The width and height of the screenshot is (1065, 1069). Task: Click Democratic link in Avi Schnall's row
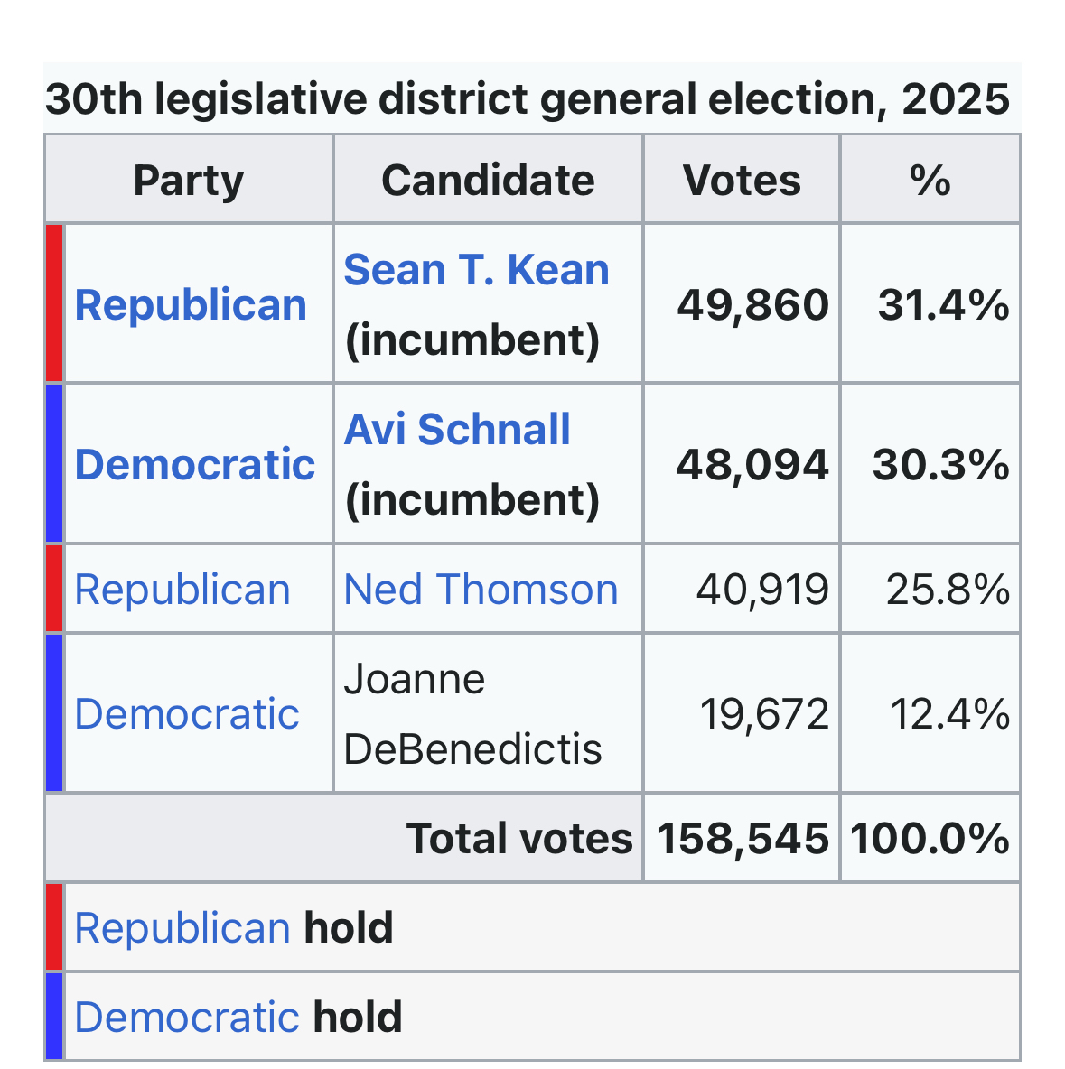194,465
